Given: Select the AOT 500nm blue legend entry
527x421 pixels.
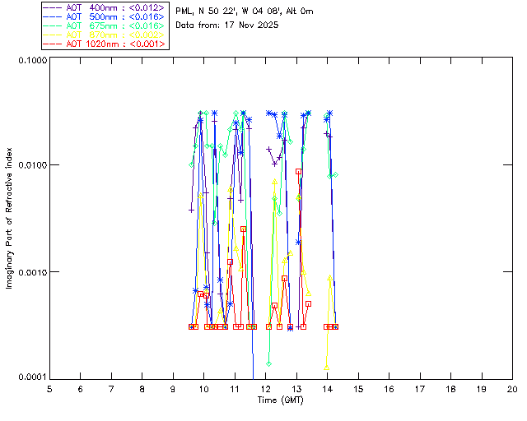Looking at the screenshot, I should (x=115, y=17).
